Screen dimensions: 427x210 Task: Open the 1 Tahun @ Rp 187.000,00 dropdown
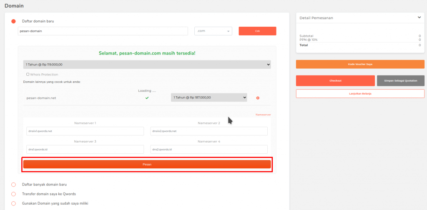(208, 97)
